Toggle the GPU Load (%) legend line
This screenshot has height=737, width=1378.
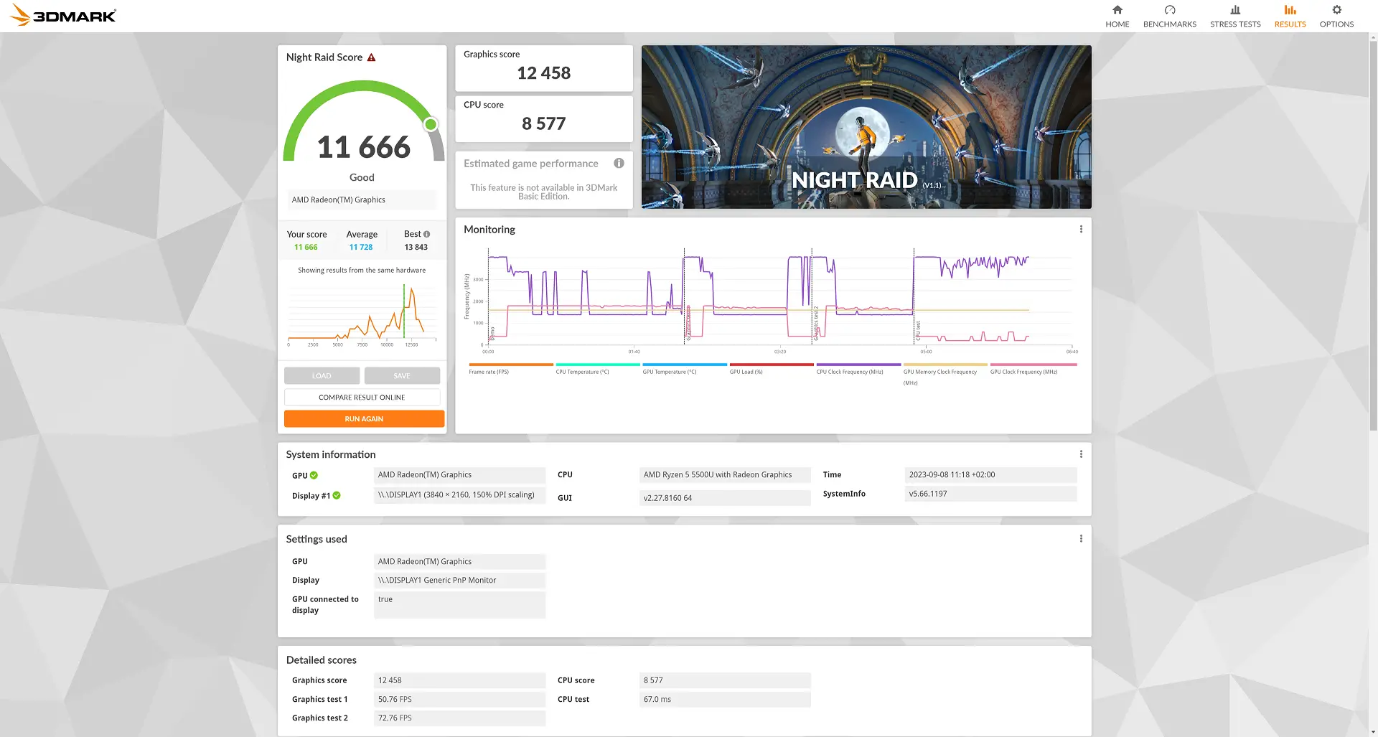[772, 368]
